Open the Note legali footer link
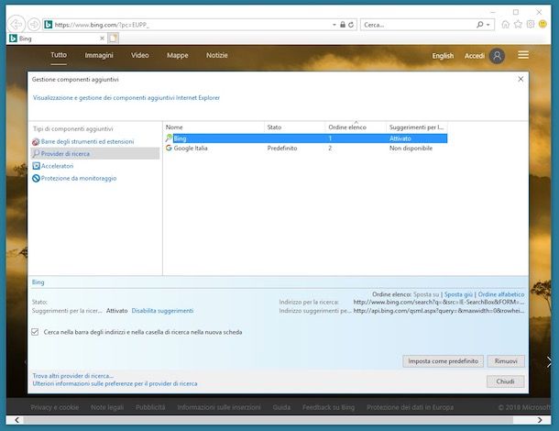The image size is (559, 431). click(x=107, y=407)
